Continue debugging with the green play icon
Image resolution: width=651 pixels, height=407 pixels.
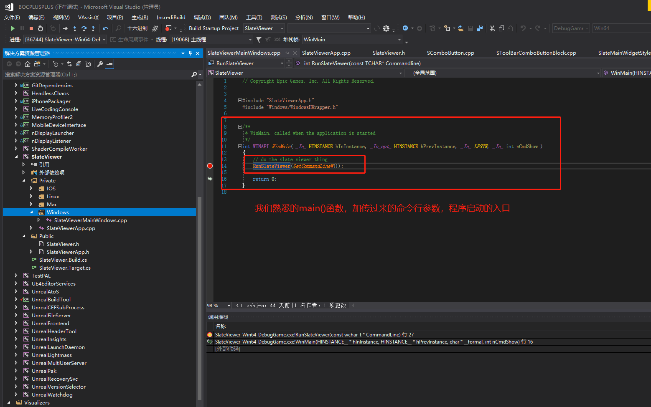click(x=13, y=28)
